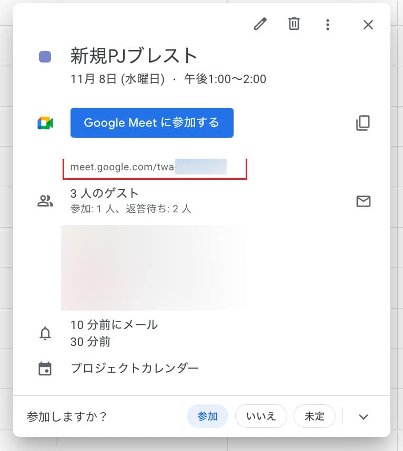Screen dimensions: 403x451
Task: Select いいえ RSVP option
Action: point(261,416)
